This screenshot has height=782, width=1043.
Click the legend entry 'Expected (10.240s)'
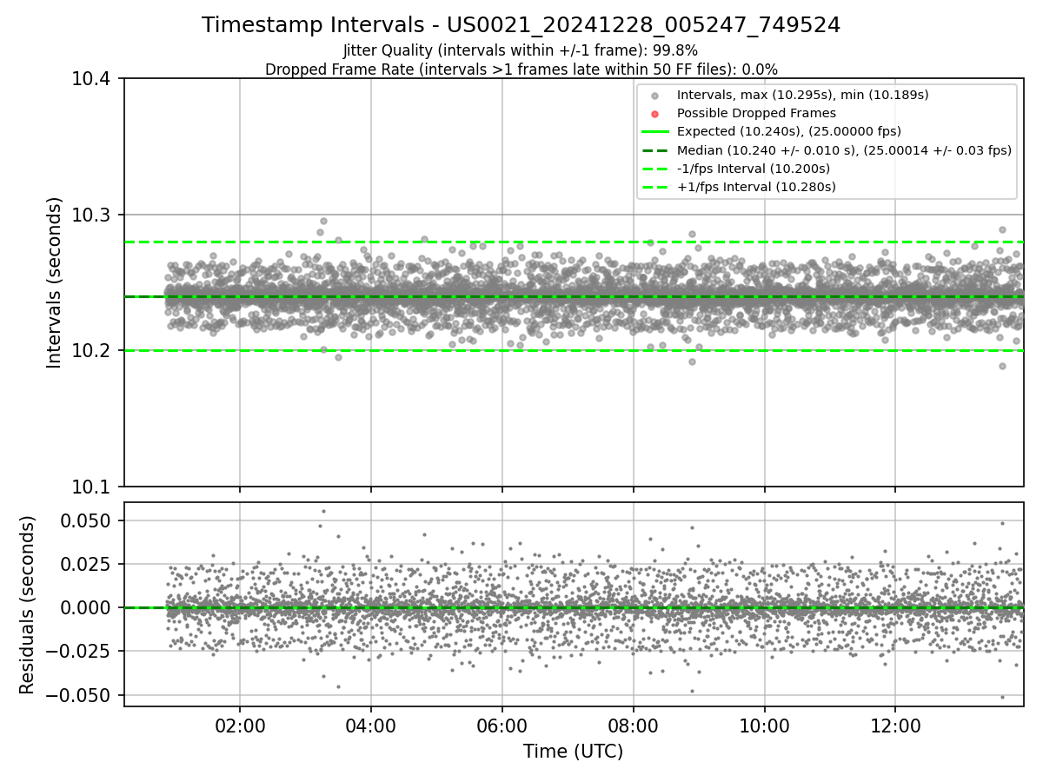tap(788, 131)
